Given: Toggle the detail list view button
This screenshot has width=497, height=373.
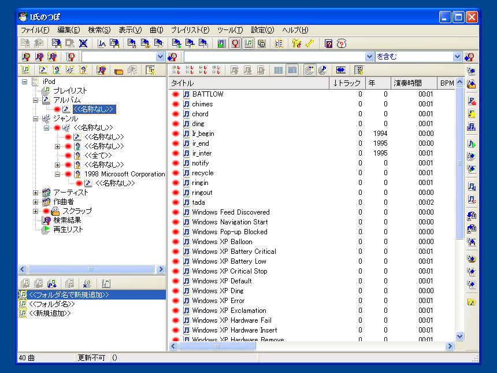Looking at the screenshot, I should point(292,70).
